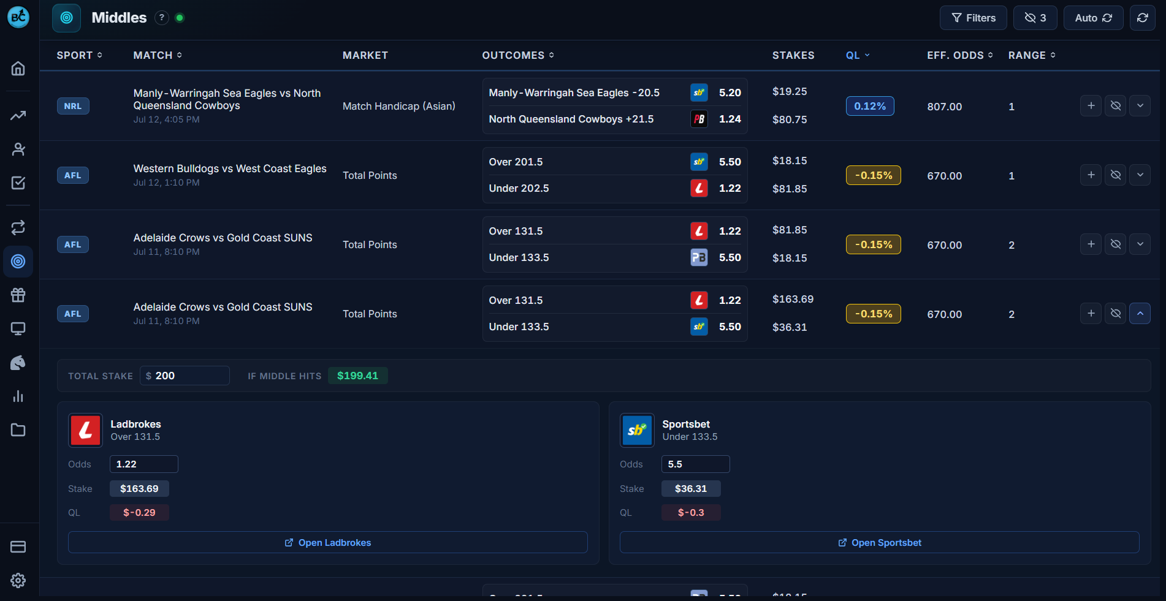Sort by MATCH column
The width and height of the screenshot is (1166, 601).
(158, 55)
